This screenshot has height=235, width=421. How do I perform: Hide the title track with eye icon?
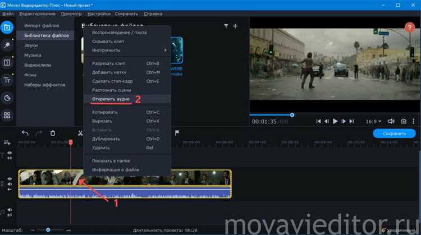(x=10, y=153)
